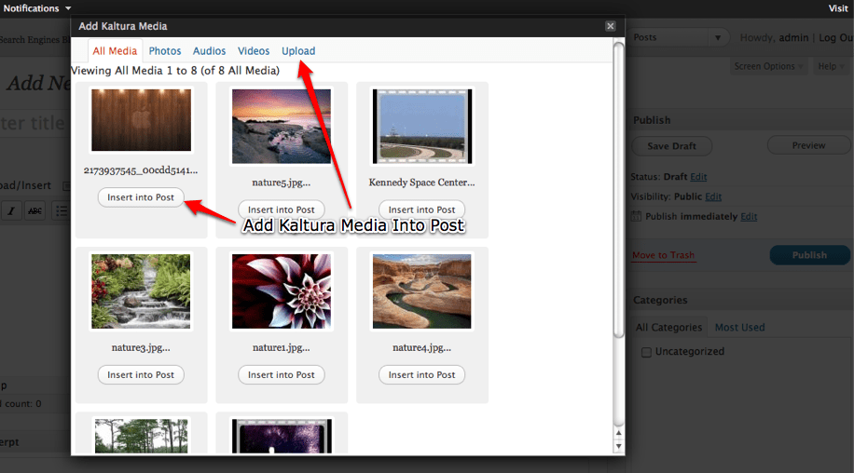Switch to the Videos tab

[254, 51]
